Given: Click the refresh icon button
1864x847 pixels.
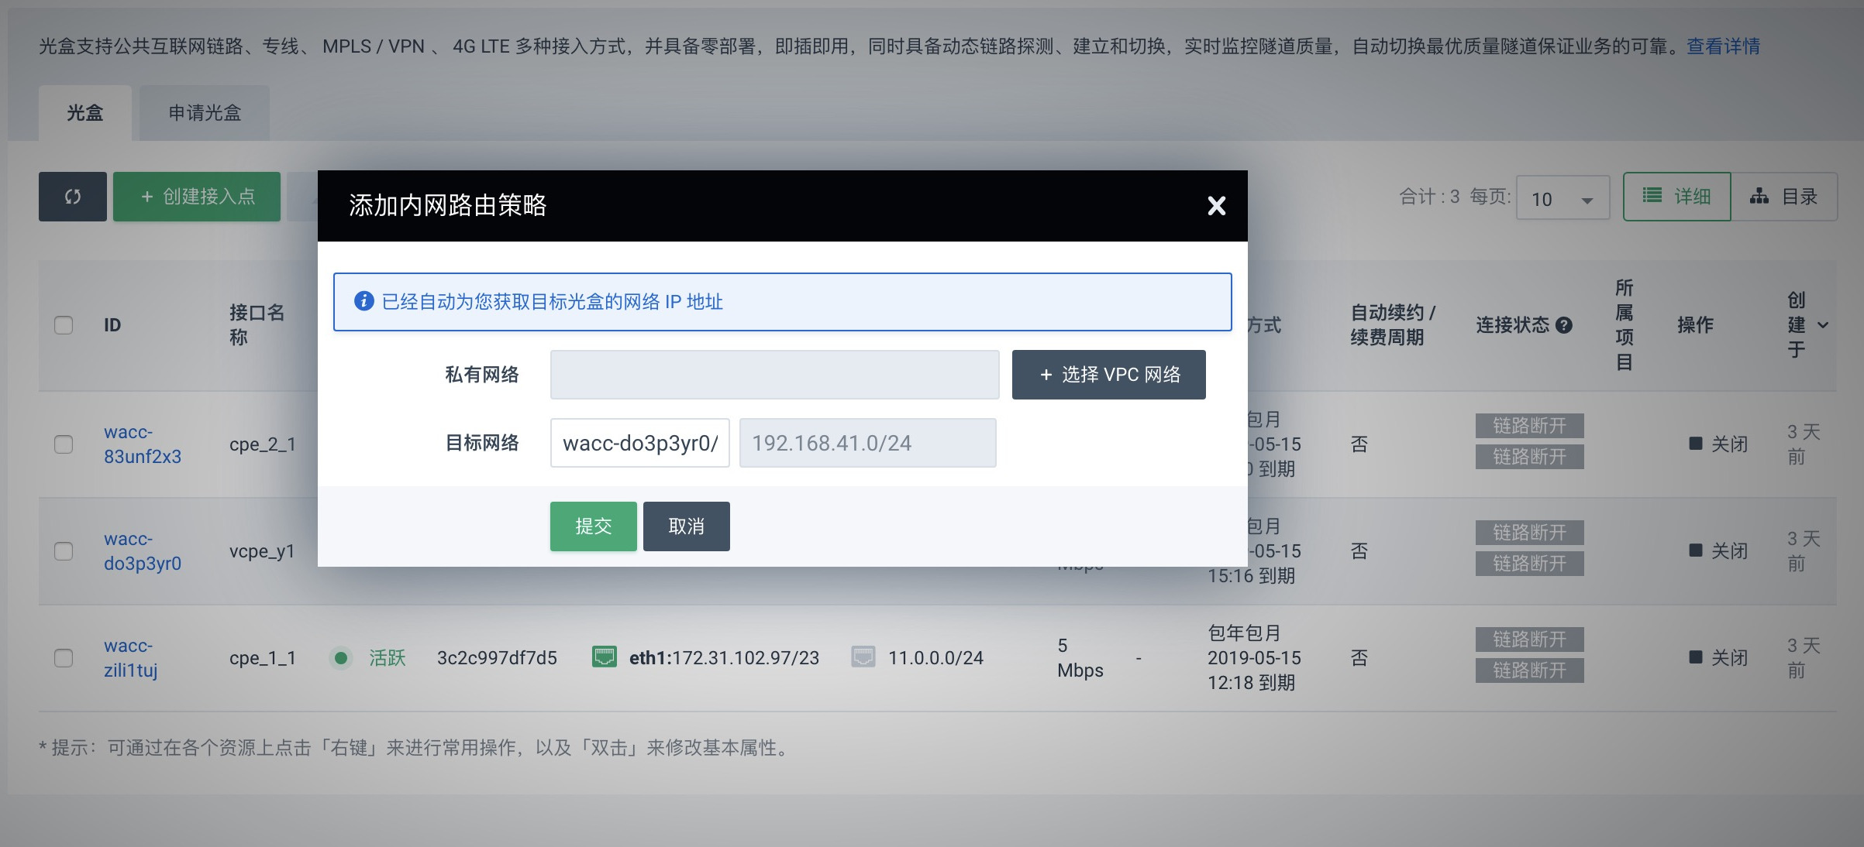Looking at the screenshot, I should (x=73, y=197).
